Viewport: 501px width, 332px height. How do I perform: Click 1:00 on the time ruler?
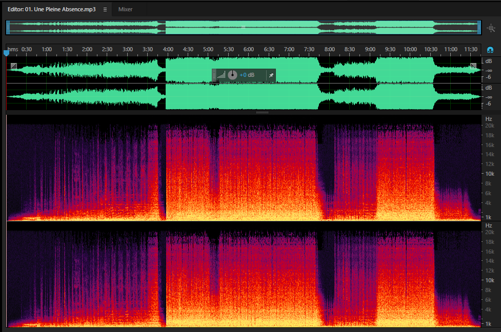47,49
